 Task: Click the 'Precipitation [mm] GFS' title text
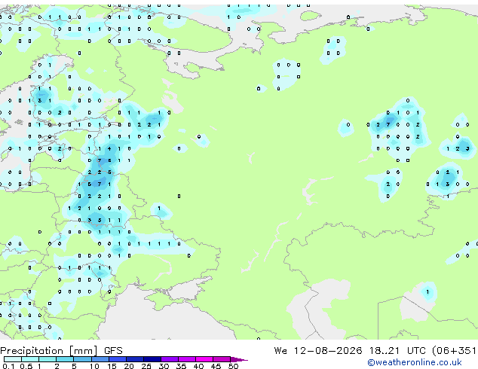(x=61, y=351)
